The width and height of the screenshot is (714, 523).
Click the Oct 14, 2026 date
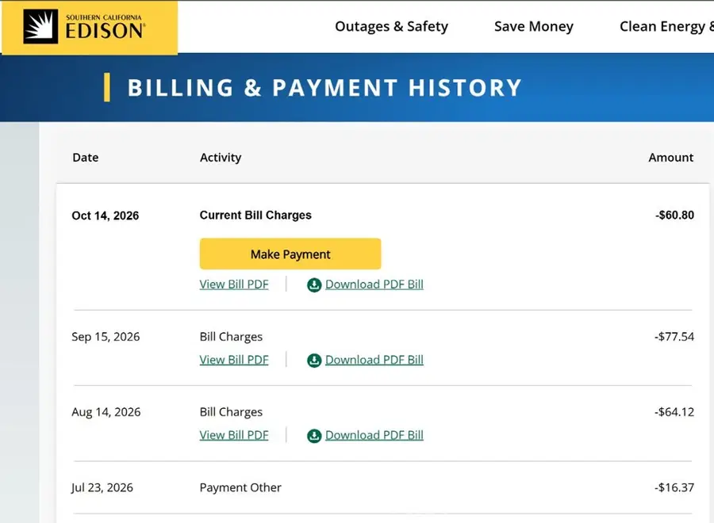click(x=106, y=216)
